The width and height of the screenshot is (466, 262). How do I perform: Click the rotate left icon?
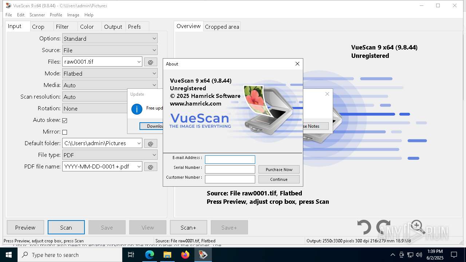click(x=364, y=227)
